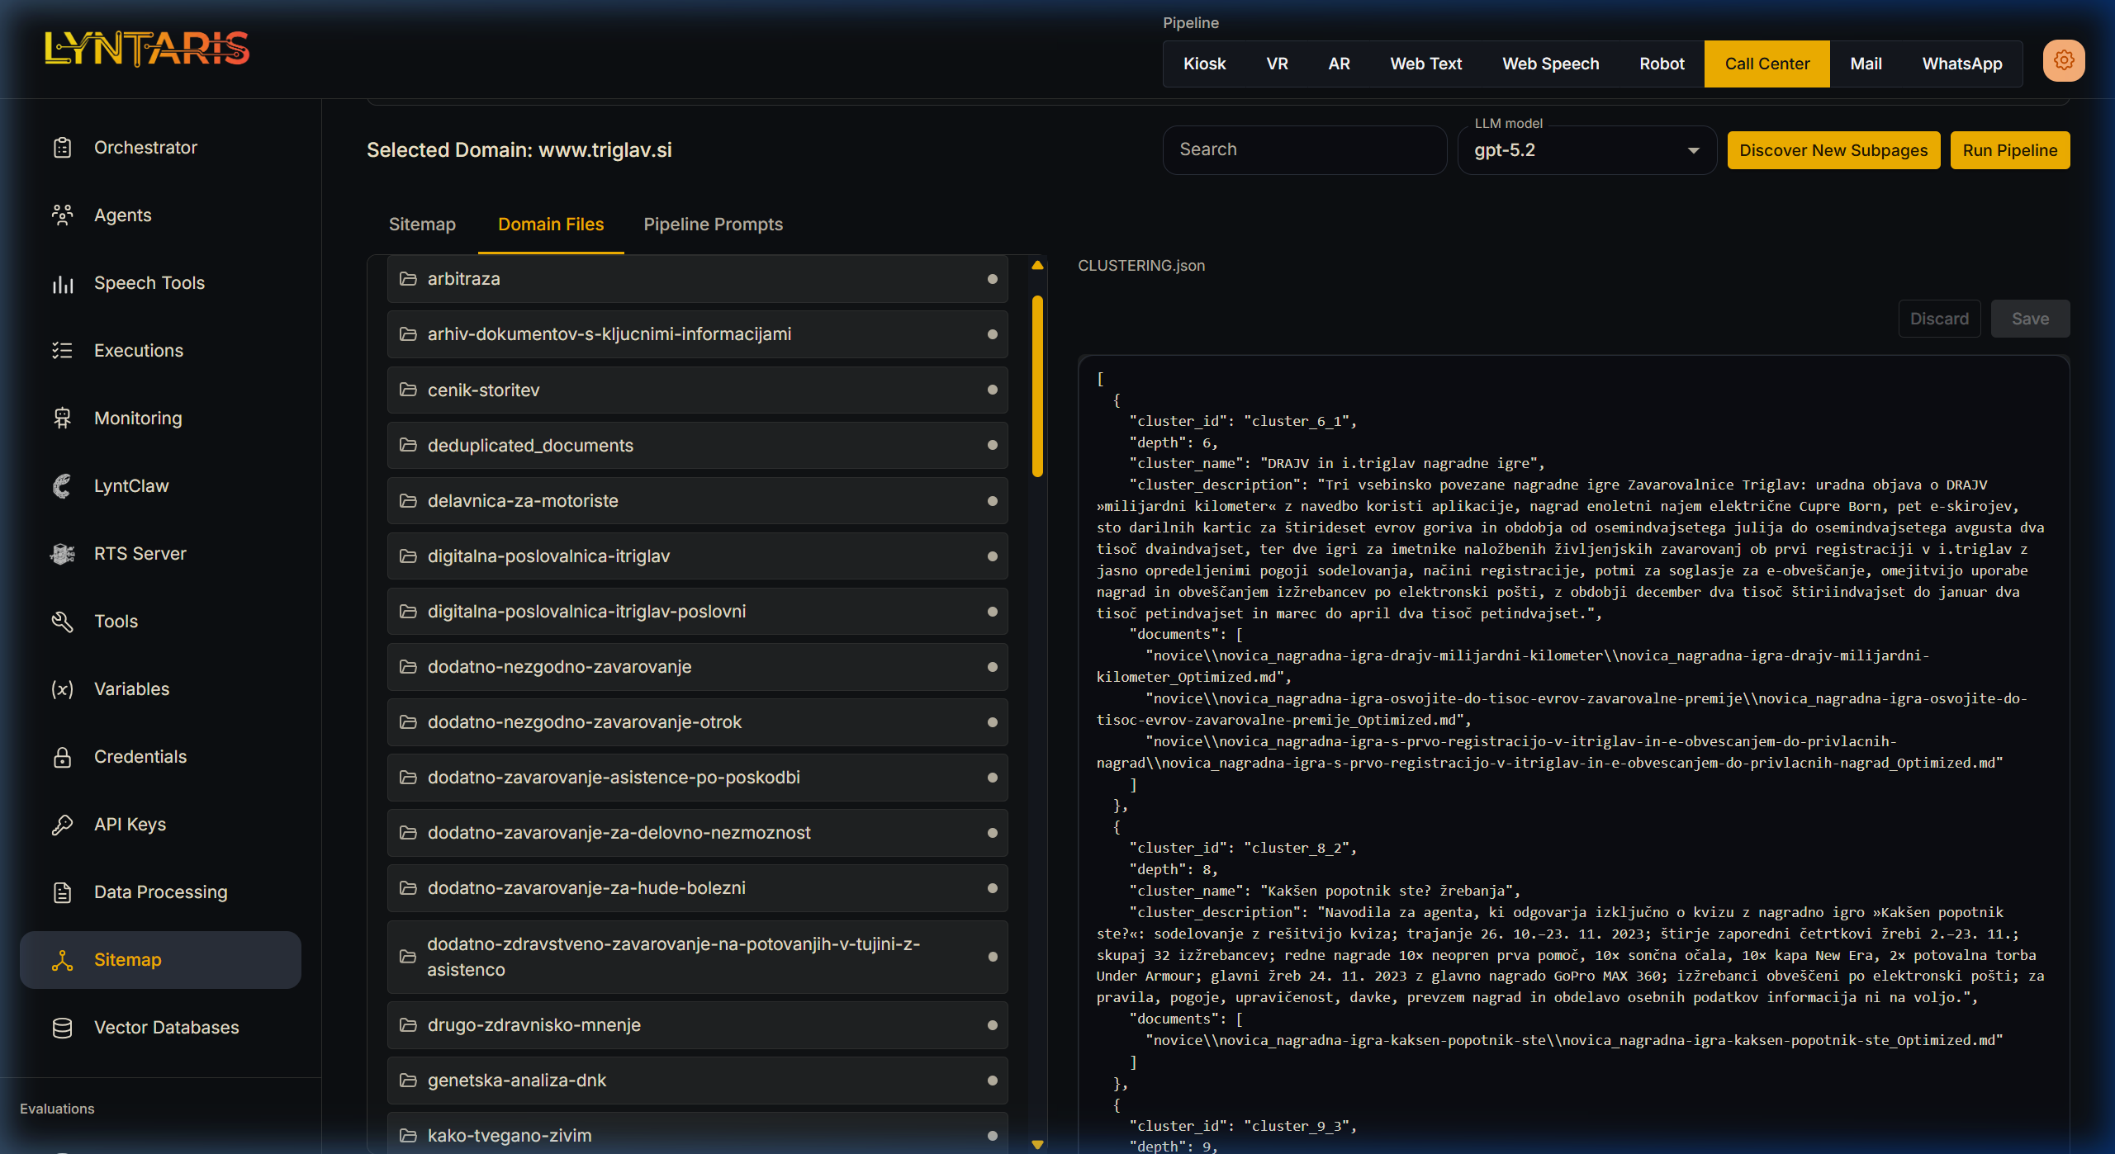Click the LYNTARIS logo

tap(147, 48)
